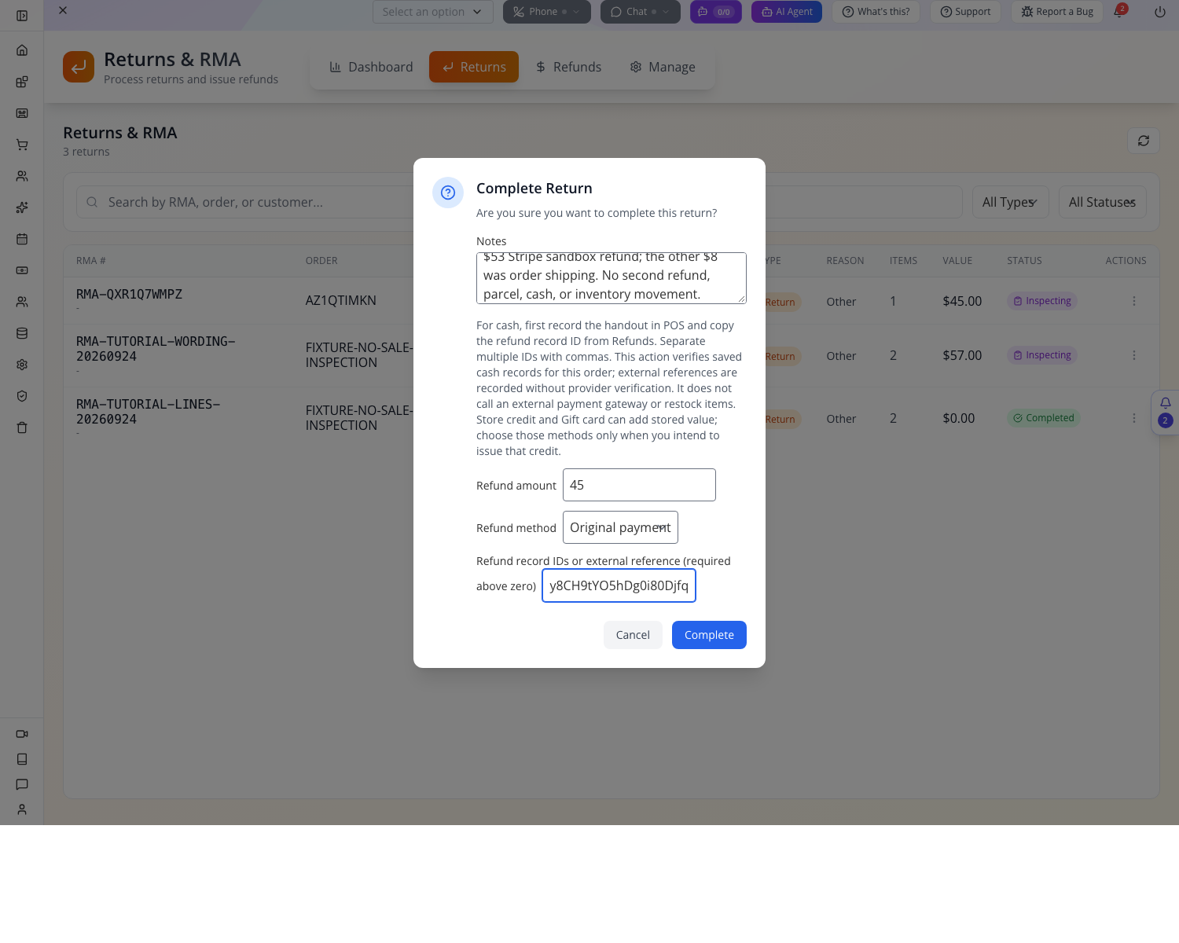1179x943 pixels.
Task: Toggle the sidebar collapse icon at top left
Action: [22, 16]
